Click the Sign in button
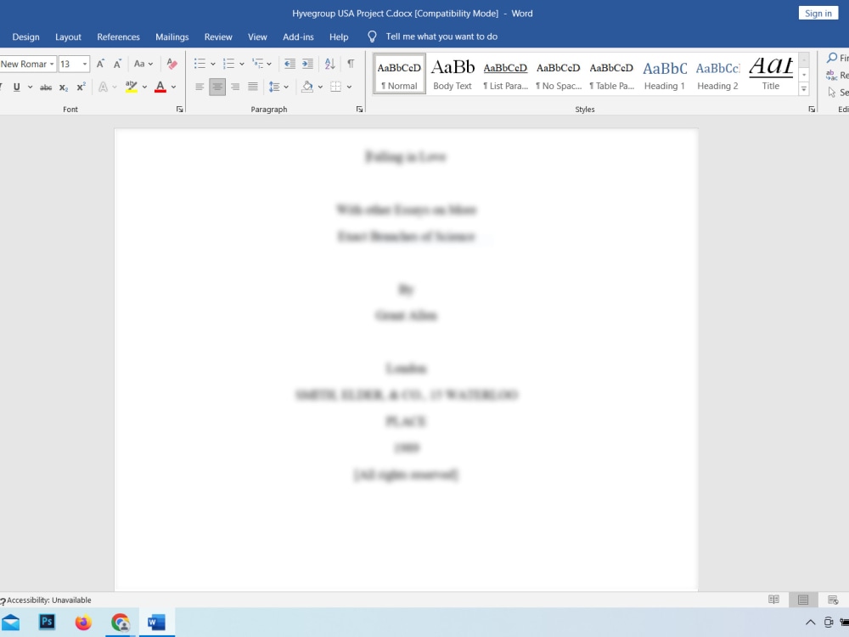Screen dimensions: 849x637 click(x=818, y=13)
